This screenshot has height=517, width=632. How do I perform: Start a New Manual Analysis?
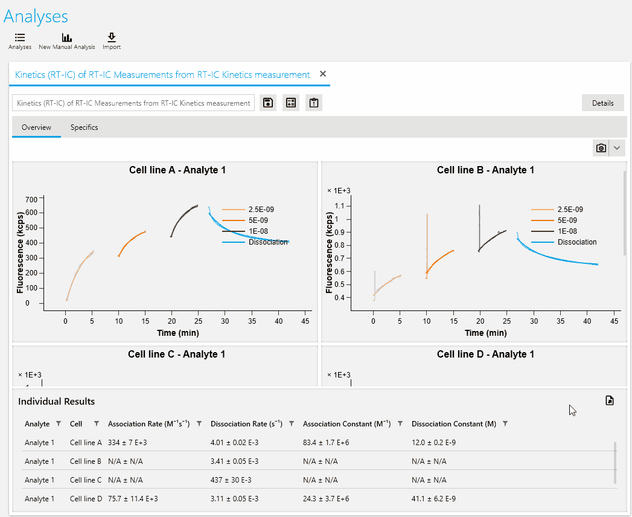pyautogui.click(x=66, y=41)
